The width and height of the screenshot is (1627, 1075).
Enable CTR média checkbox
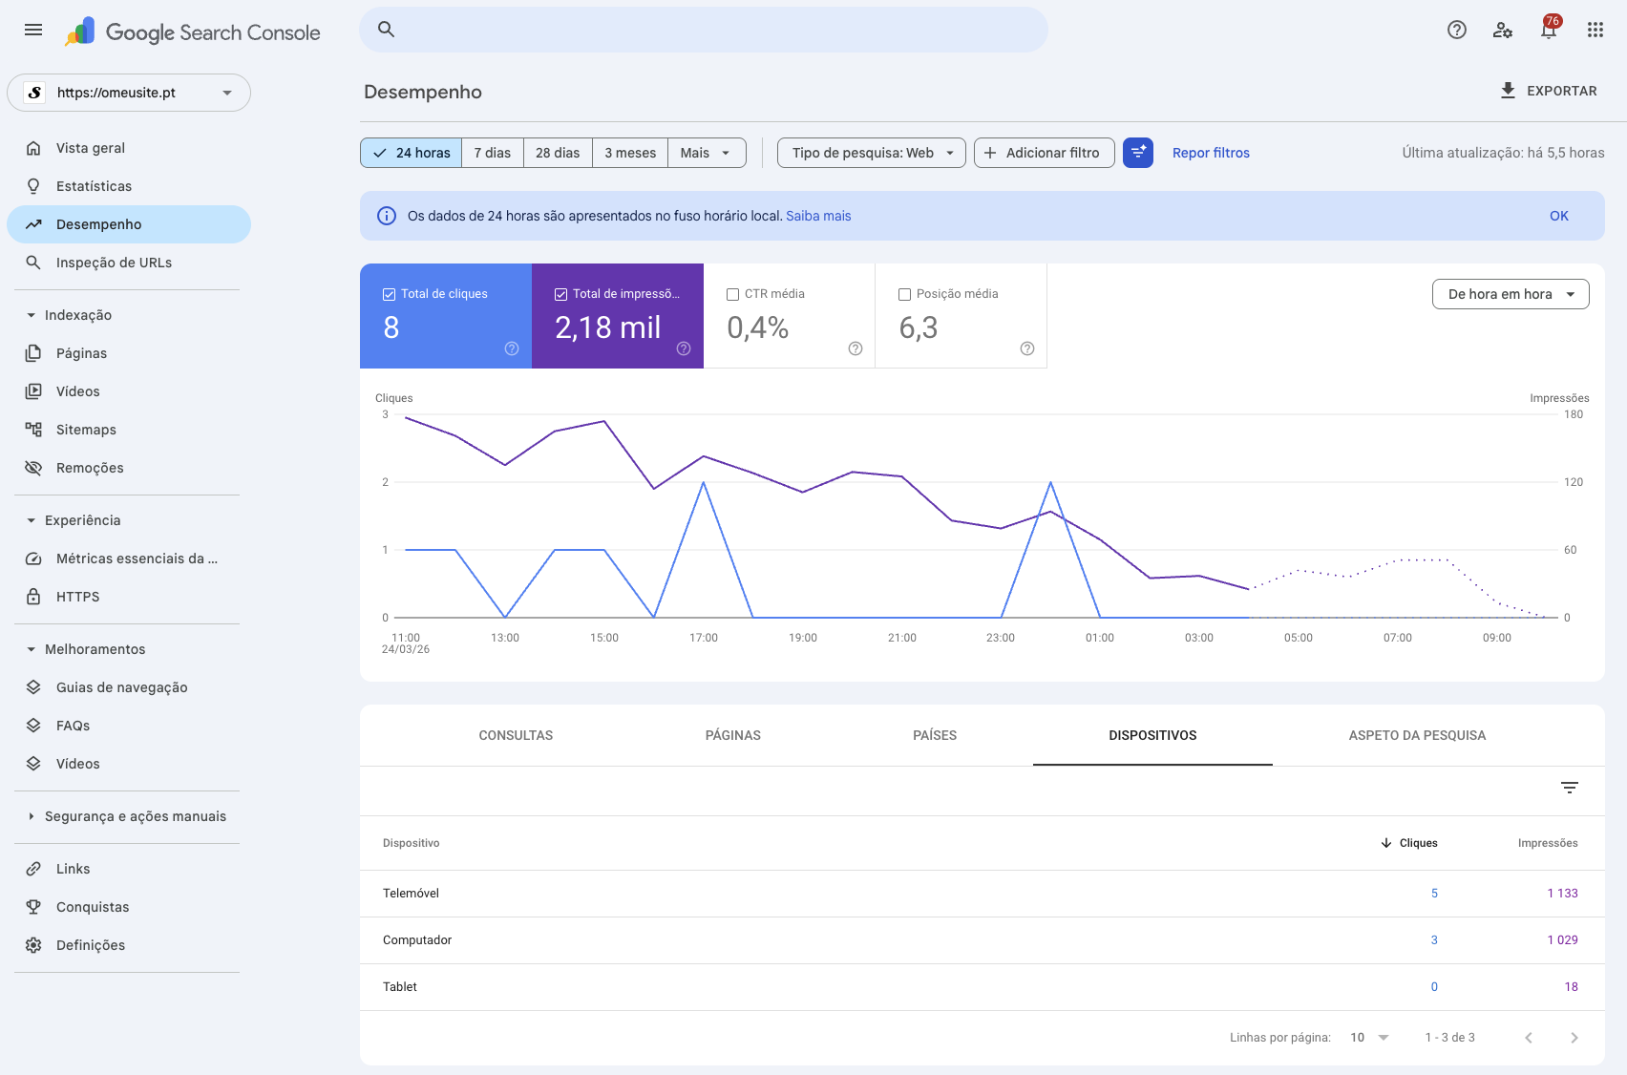pyautogui.click(x=732, y=294)
